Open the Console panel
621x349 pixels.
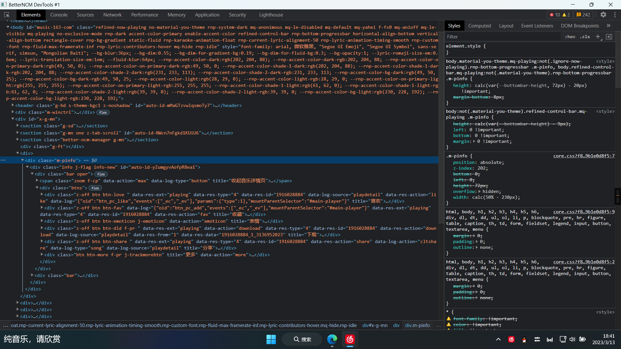pyautogui.click(x=59, y=15)
